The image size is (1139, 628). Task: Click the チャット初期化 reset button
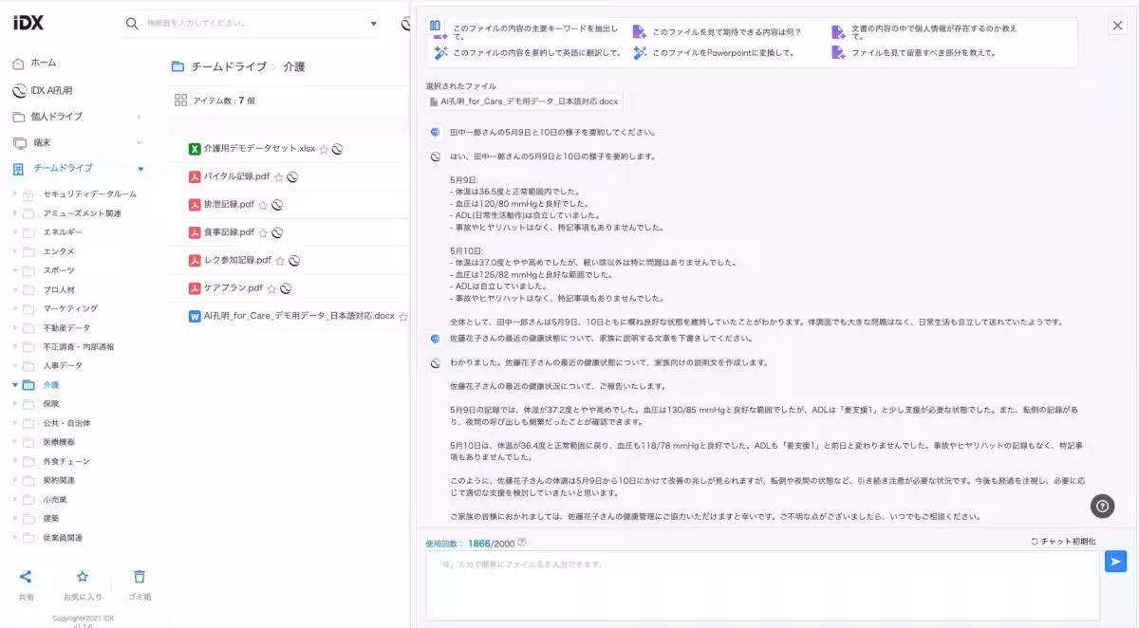[x=1063, y=542]
